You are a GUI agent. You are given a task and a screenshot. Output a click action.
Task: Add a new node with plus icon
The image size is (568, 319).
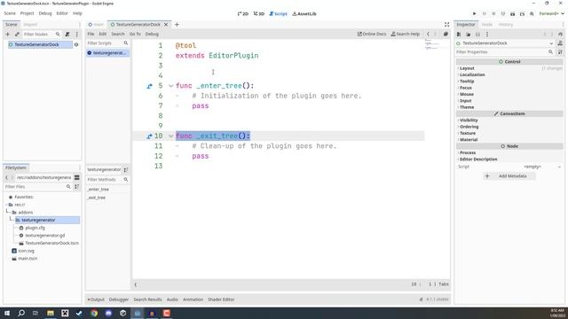point(8,34)
